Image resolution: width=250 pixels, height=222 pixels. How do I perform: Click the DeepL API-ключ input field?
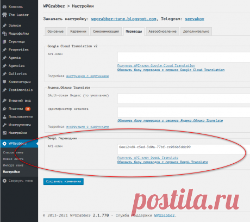pyautogui.click(x=184, y=149)
